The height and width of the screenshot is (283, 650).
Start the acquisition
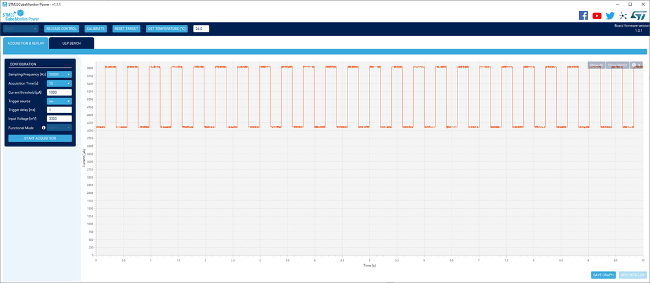pyautogui.click(x=40, y=138)
